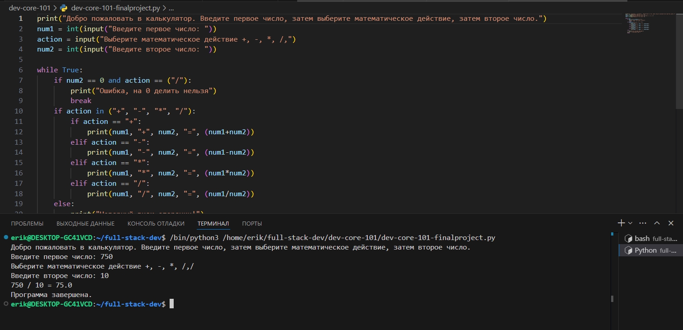Open the dev-core-101-finalproject.py breadcrumb
Screen dimensions: 683x330
point(116,8)
